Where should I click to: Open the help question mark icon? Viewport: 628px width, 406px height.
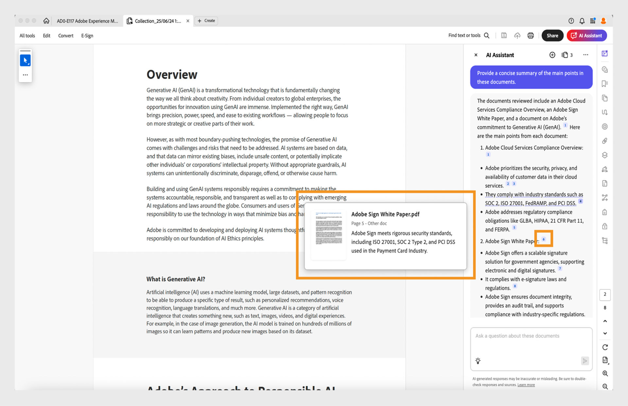pos(571,21)
